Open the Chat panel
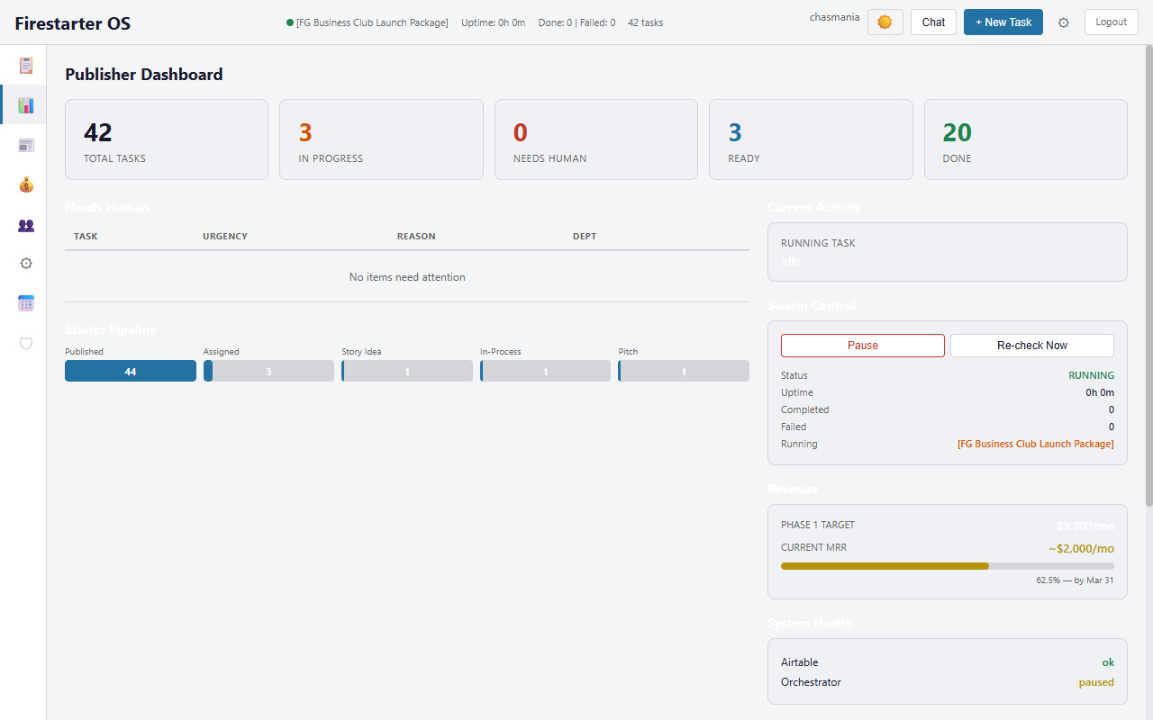The height and width of the screenshot is (720, 1153). (x=933, y=22)
